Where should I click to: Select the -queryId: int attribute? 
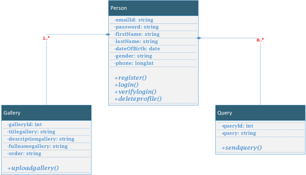(x=237, y=126)
